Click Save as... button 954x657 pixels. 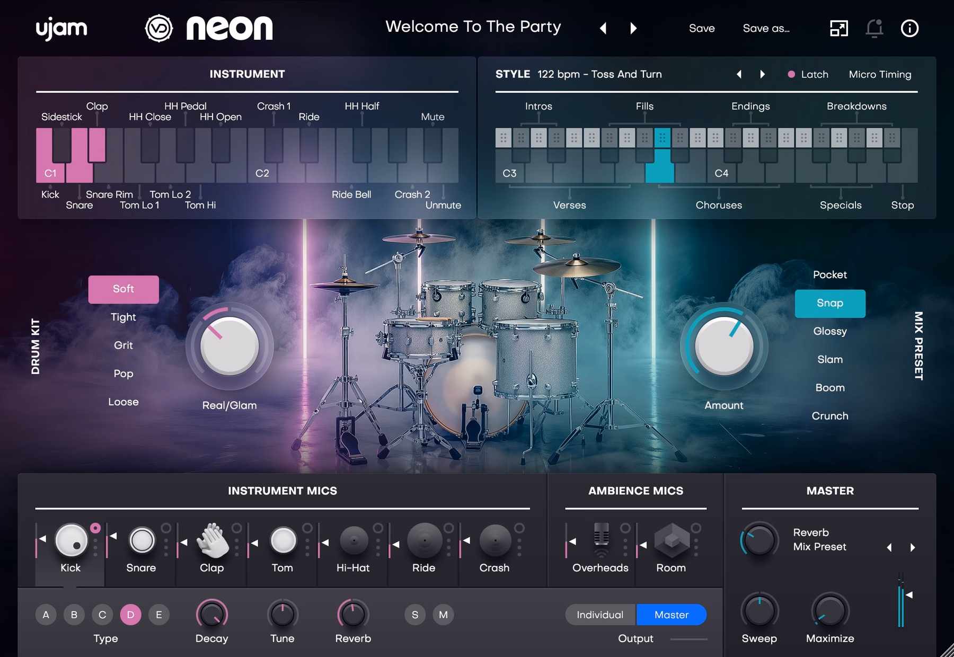[766, 28]
